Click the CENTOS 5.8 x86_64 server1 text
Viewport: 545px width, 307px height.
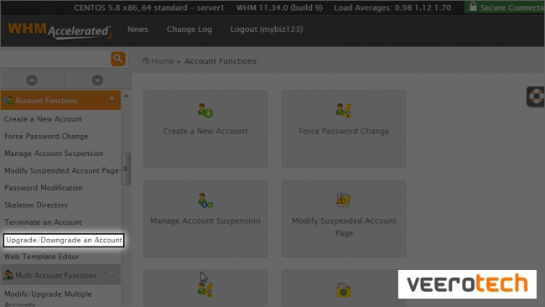pyautogui.click(x=148, y=8)
